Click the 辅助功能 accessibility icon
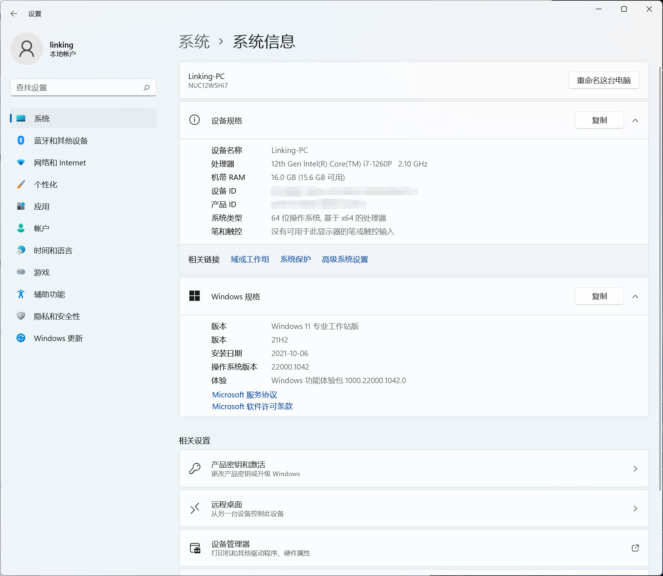 coord(21,294)
